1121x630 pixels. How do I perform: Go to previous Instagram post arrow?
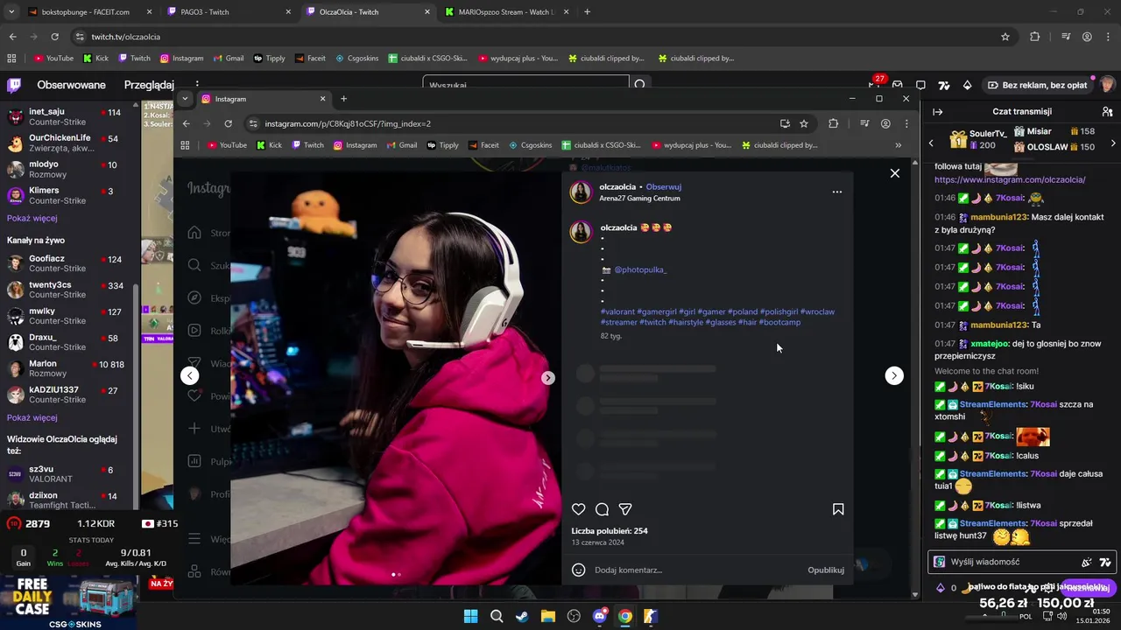pyautogui.click(x=189, y=375)
